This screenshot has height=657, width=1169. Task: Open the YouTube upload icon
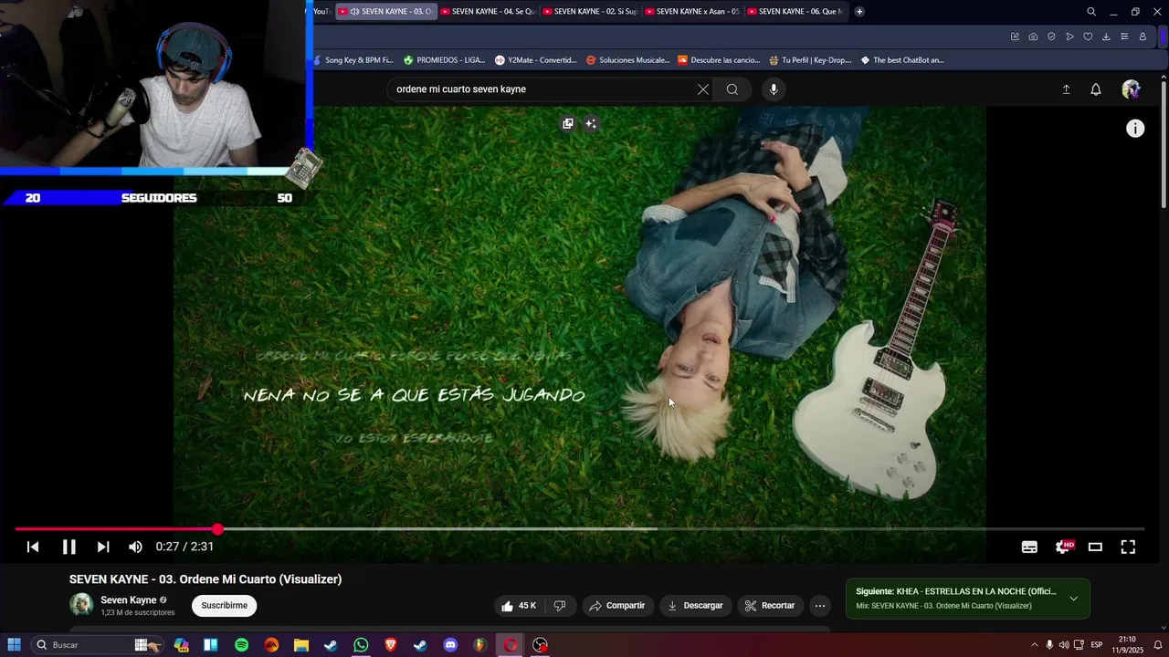click(1066, 89)
